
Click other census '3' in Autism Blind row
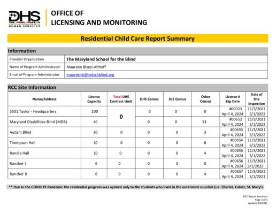[205, 132]
